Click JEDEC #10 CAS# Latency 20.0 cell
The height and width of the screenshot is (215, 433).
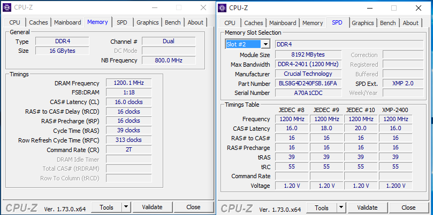pos(361,128)
